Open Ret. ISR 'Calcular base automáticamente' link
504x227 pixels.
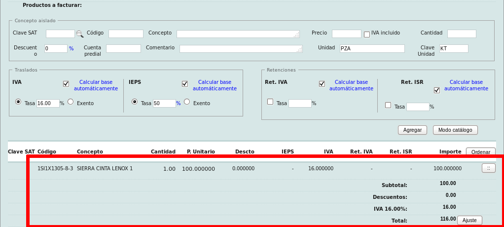[466, 85]
